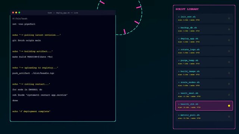Select scale_nodes.sh script name
This screenshot has height=134, width=239.
[190, 82]
